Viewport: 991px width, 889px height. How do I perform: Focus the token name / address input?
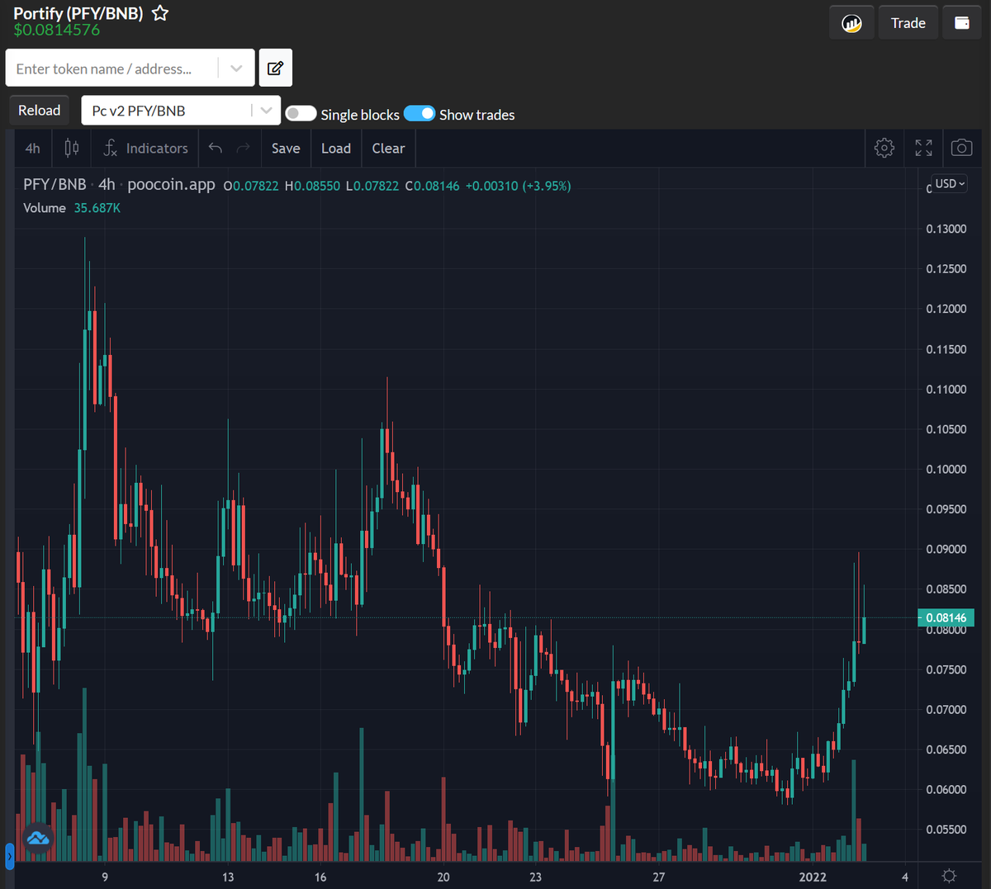(x=112, y=69)
